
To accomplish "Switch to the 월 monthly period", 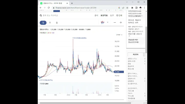I will coord(57,23).
